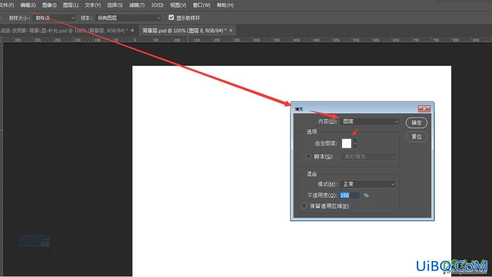Screen dimensions: 492x277
Task: Click the 不透明度 value field
Action: 350,196
